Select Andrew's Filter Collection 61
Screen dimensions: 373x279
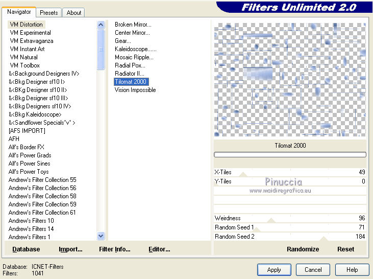pyautogui.click(x=42, y=212)
